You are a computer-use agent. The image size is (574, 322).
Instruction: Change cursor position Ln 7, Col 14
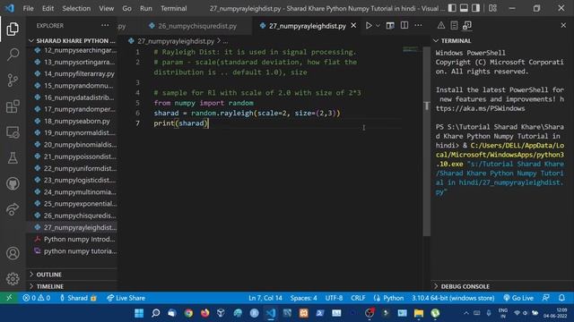click(x=265, y=298)
